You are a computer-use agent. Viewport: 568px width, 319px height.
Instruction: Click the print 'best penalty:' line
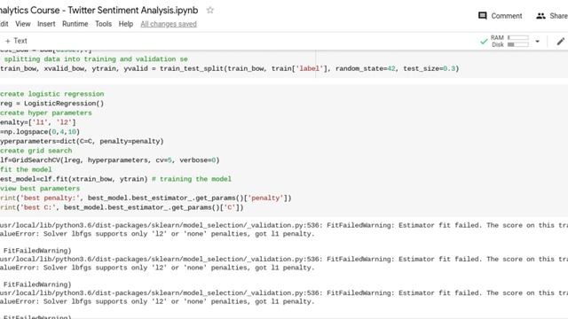pyautogui.click(x=146, y=198)
